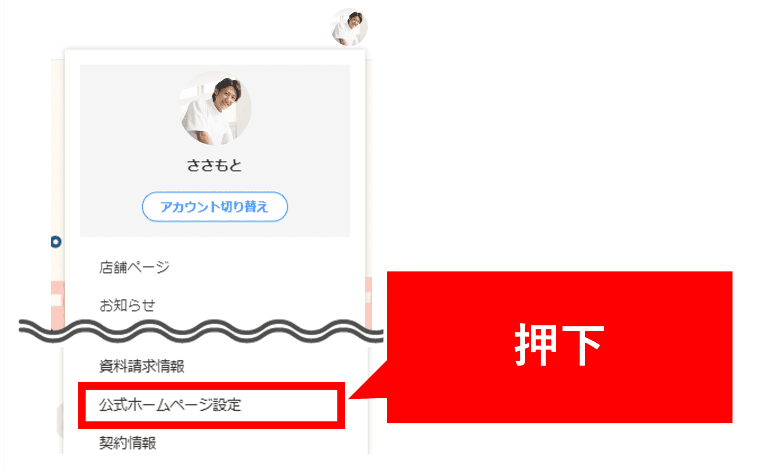Select 公式ホームページ設定 menu entry
This screenshot has height=470, width=760.
[x=170, y=405]
